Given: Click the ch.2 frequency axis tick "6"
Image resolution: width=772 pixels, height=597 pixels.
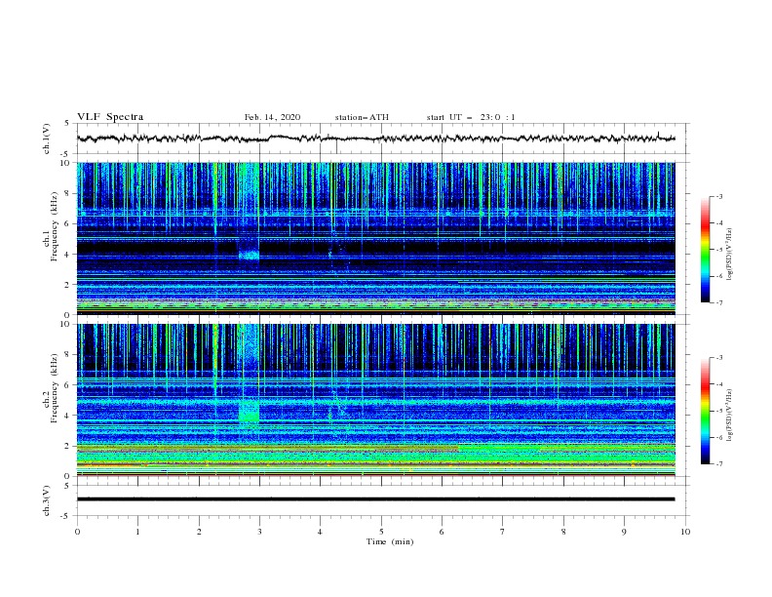Looking at the screenshot, I should (x=67, y=384).
